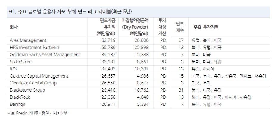Click 'PD' in the Barings row

(x=163, y=104)
